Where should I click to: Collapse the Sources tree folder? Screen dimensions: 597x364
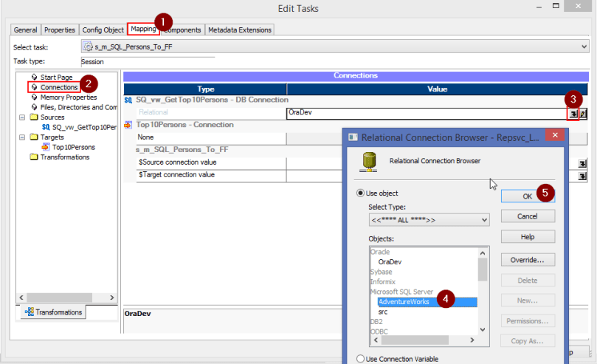click(22, 117)
